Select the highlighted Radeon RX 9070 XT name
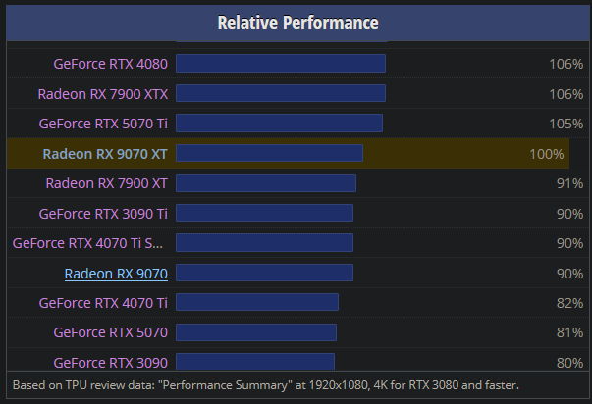The height and width of the screenshot is (404, 592). [105, 154]
